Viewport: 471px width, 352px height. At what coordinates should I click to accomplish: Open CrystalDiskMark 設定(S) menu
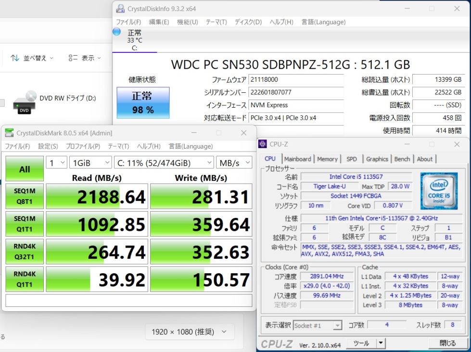tap(48, 146)
